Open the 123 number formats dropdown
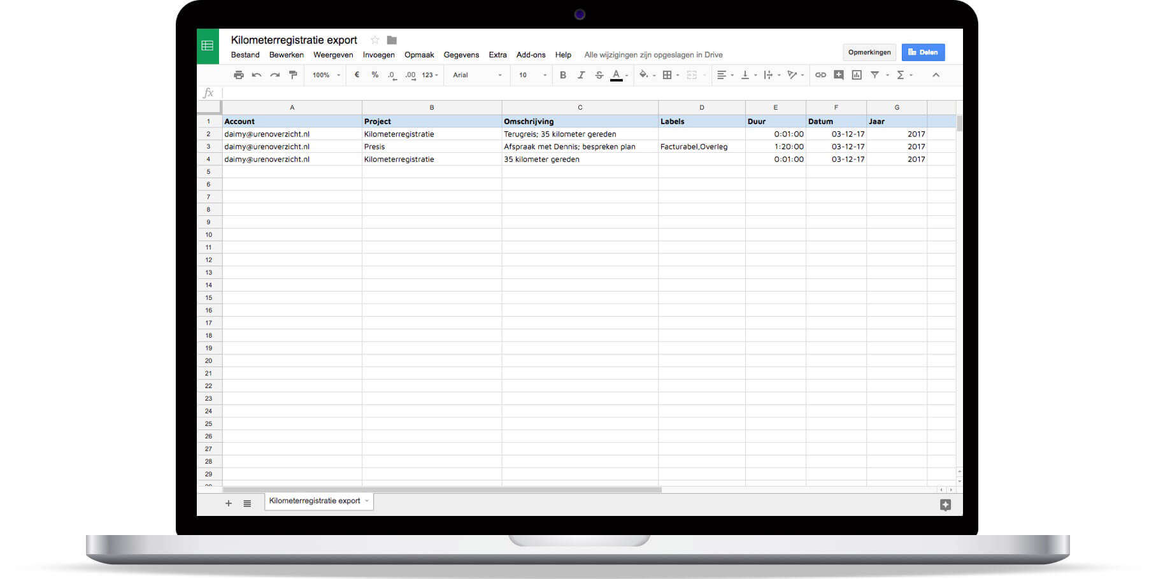 430,75
